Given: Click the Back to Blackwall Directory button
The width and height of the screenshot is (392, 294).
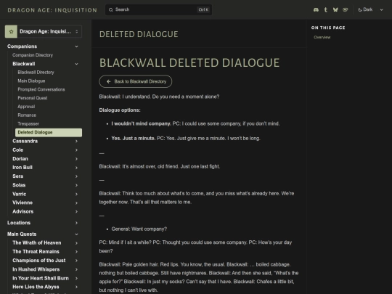Looking at the screenshot, I should pyautogui.click(x=136, y=81).
